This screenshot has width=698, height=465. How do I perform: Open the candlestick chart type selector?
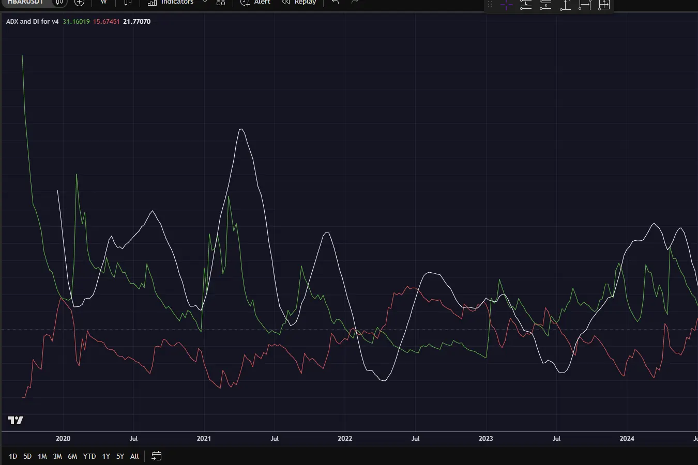pos(128,3)
